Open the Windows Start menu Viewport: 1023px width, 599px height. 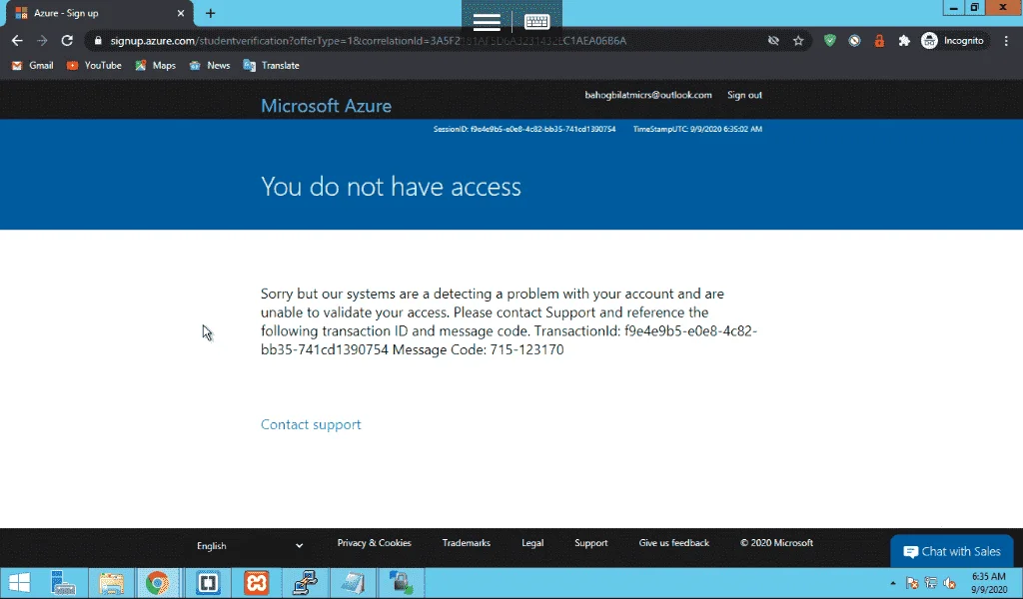click(19, 583)
